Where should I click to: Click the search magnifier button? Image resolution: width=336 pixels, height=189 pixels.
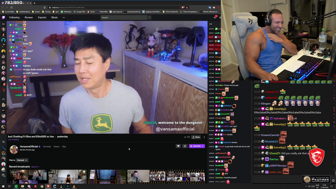point(150,17)
